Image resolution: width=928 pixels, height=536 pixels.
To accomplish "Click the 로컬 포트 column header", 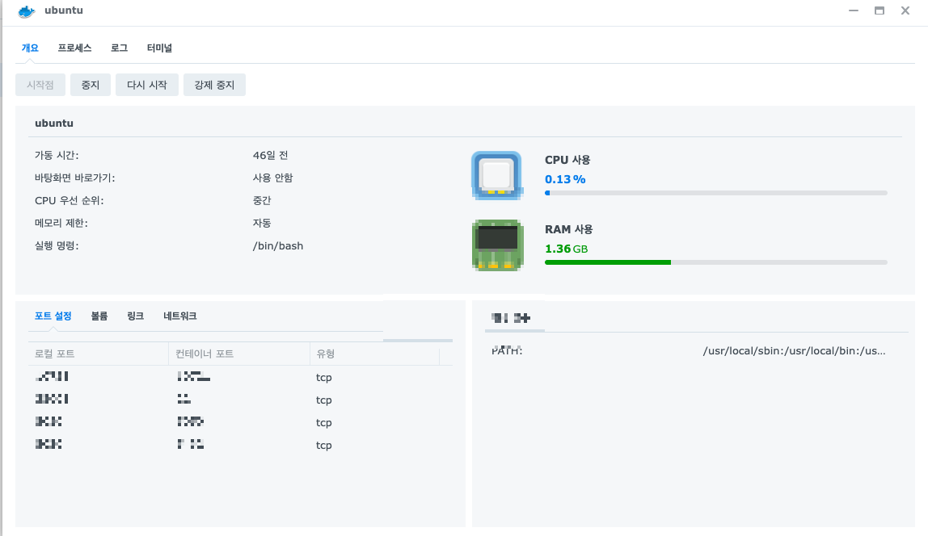I will 99,354.
